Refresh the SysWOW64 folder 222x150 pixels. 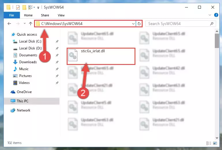tap(139, 24)
